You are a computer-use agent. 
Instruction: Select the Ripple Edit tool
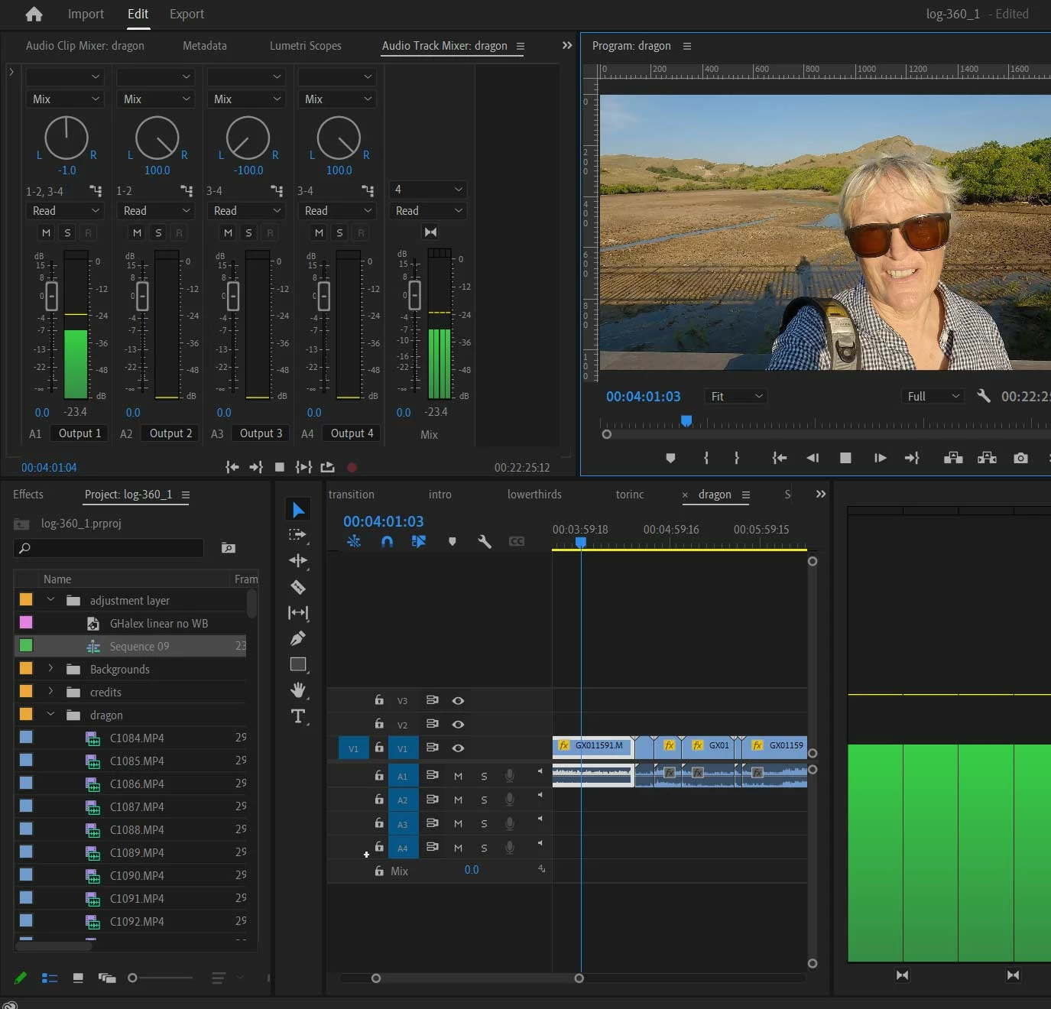[298, 560]
